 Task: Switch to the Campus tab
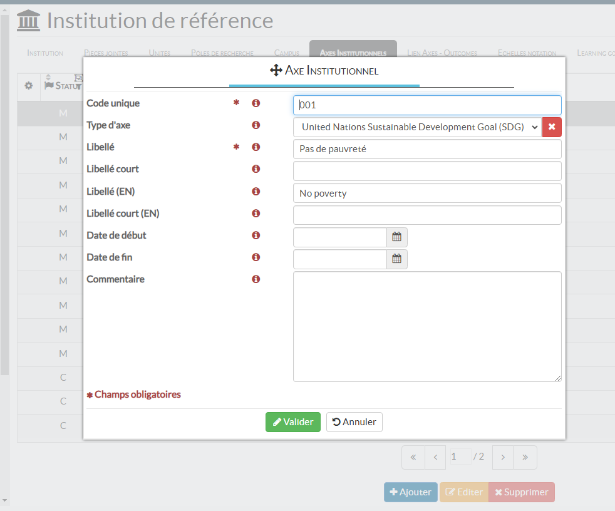(287, 53)
